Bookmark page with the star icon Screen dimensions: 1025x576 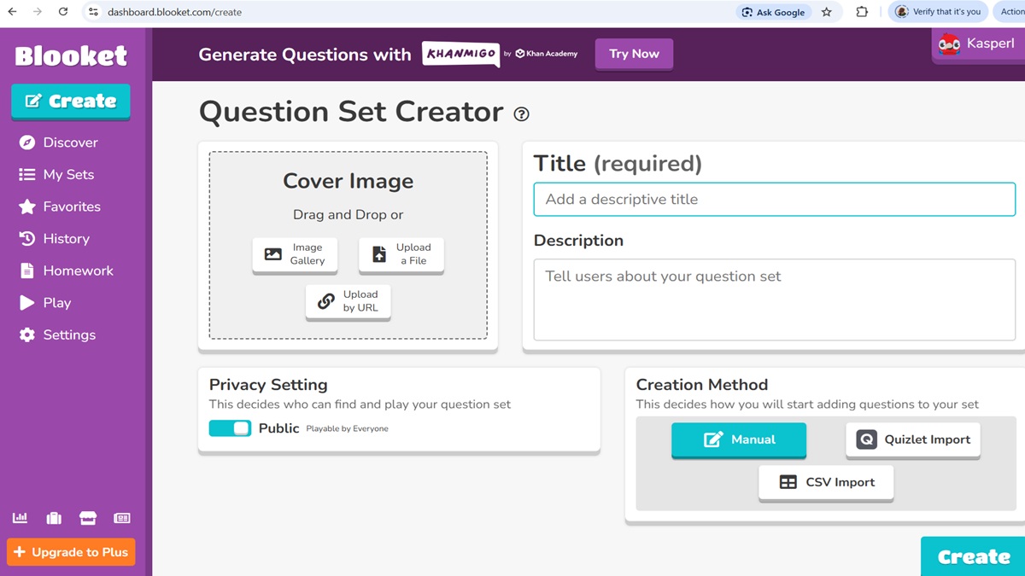(826, 12)
